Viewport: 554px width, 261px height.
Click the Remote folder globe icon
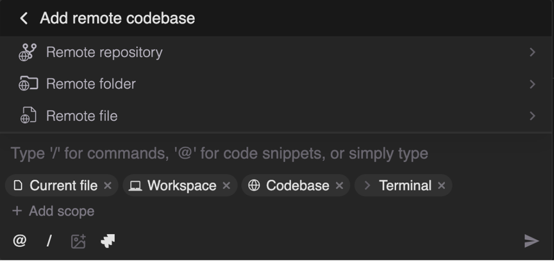tap(28, 84)
